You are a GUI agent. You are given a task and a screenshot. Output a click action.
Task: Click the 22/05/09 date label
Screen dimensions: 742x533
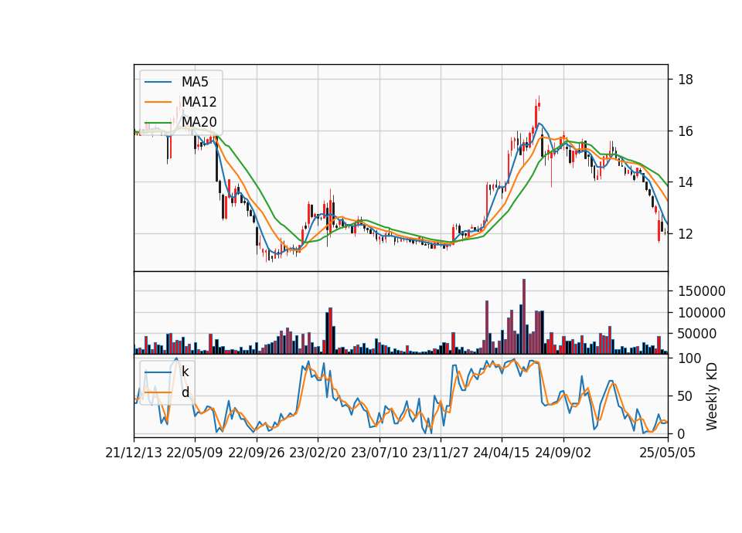(x=195, y=453)
